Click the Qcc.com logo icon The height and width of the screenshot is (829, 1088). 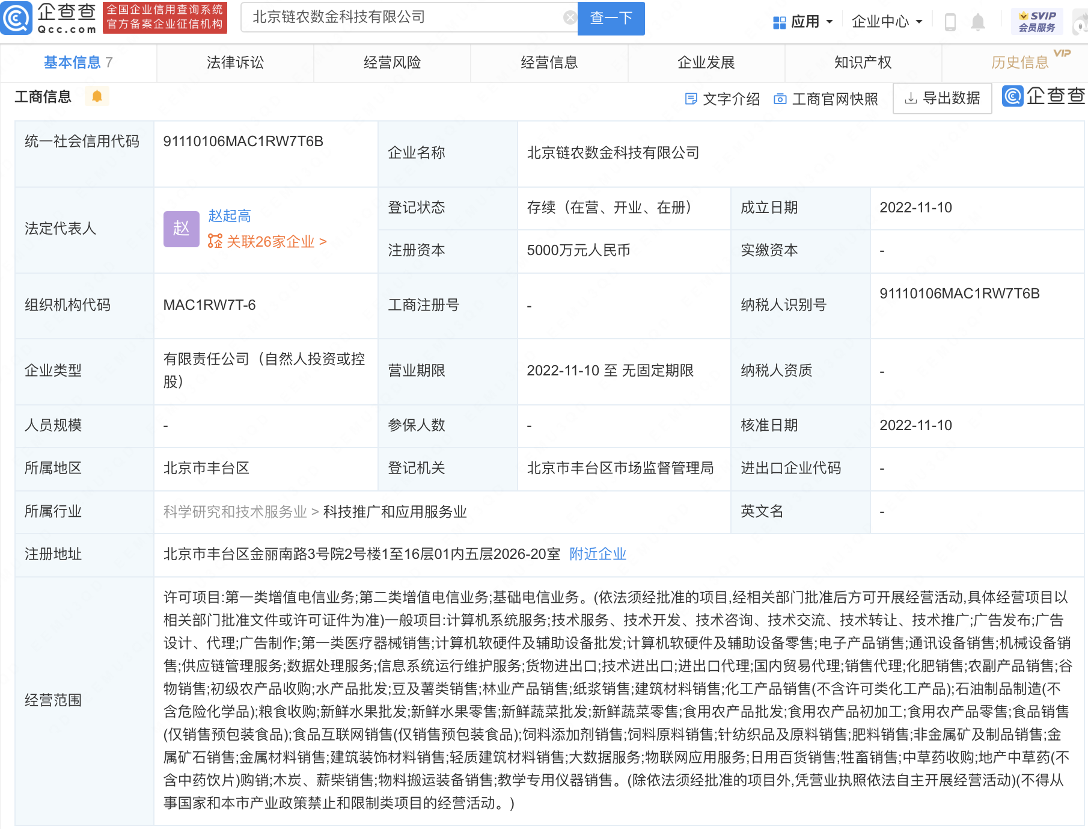17,18
